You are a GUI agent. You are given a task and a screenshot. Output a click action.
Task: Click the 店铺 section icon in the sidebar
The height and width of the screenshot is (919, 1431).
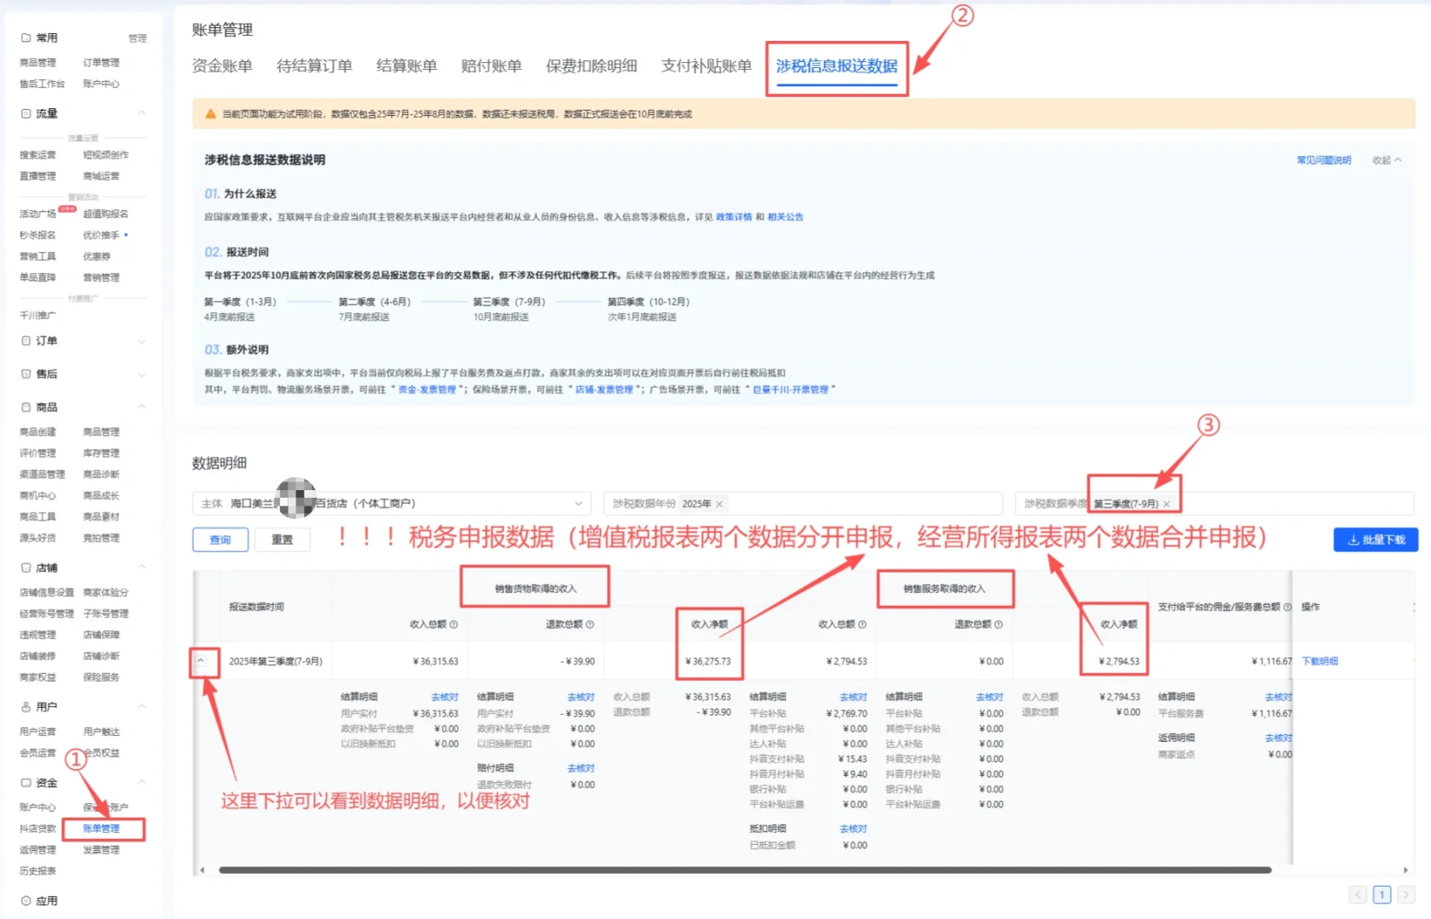pyautogui.click(x=26, y=567)
